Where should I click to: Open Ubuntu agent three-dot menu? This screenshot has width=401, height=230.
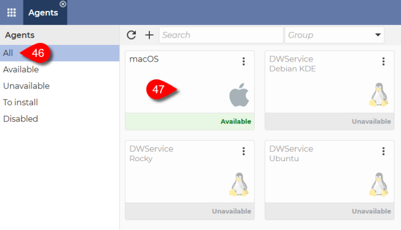pyautogui.click(x=383, y=151)
